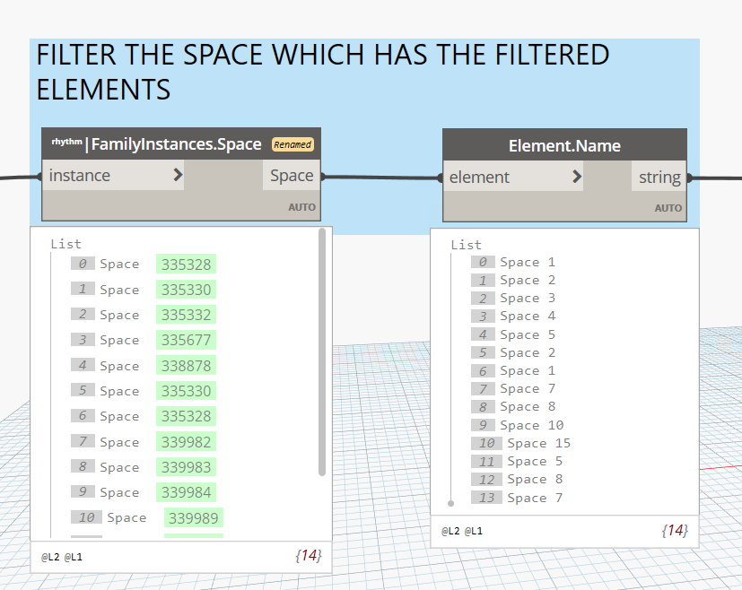Click element ID 335328 at index 6
Image resolution: width=742 pixels, height=590 pixels.
[186, 416]
